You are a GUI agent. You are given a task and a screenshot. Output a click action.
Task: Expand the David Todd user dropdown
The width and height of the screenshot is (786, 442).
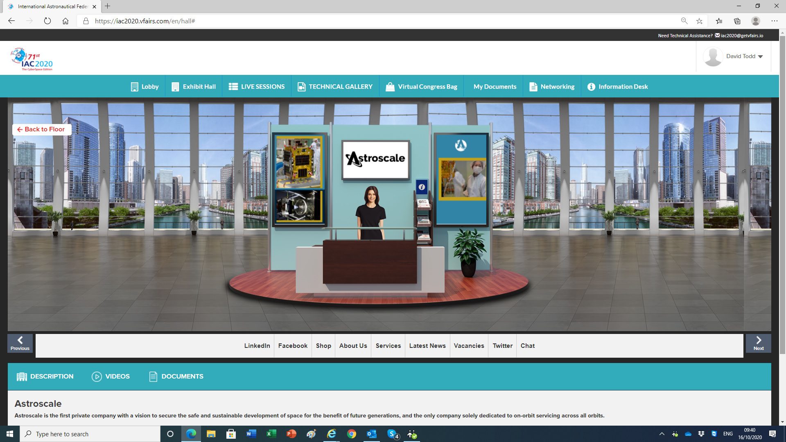point(744,56)
